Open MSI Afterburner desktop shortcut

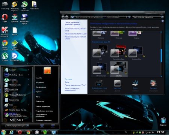coord(24,6)
